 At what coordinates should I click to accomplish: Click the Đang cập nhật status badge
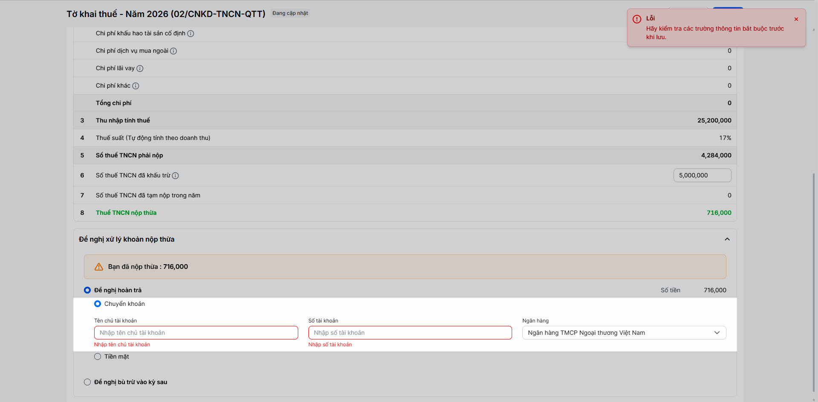[x=290, y=13]
